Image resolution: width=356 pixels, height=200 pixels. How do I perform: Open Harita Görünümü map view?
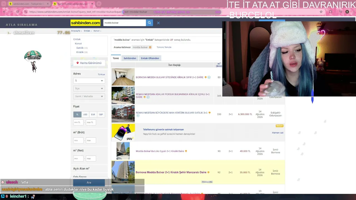tap(89, 63)
